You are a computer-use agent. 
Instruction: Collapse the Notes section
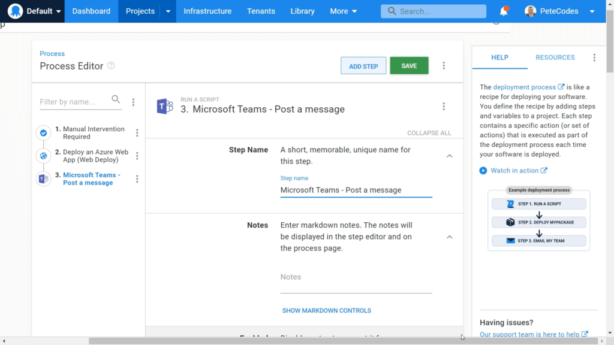(x=450, y=237)
